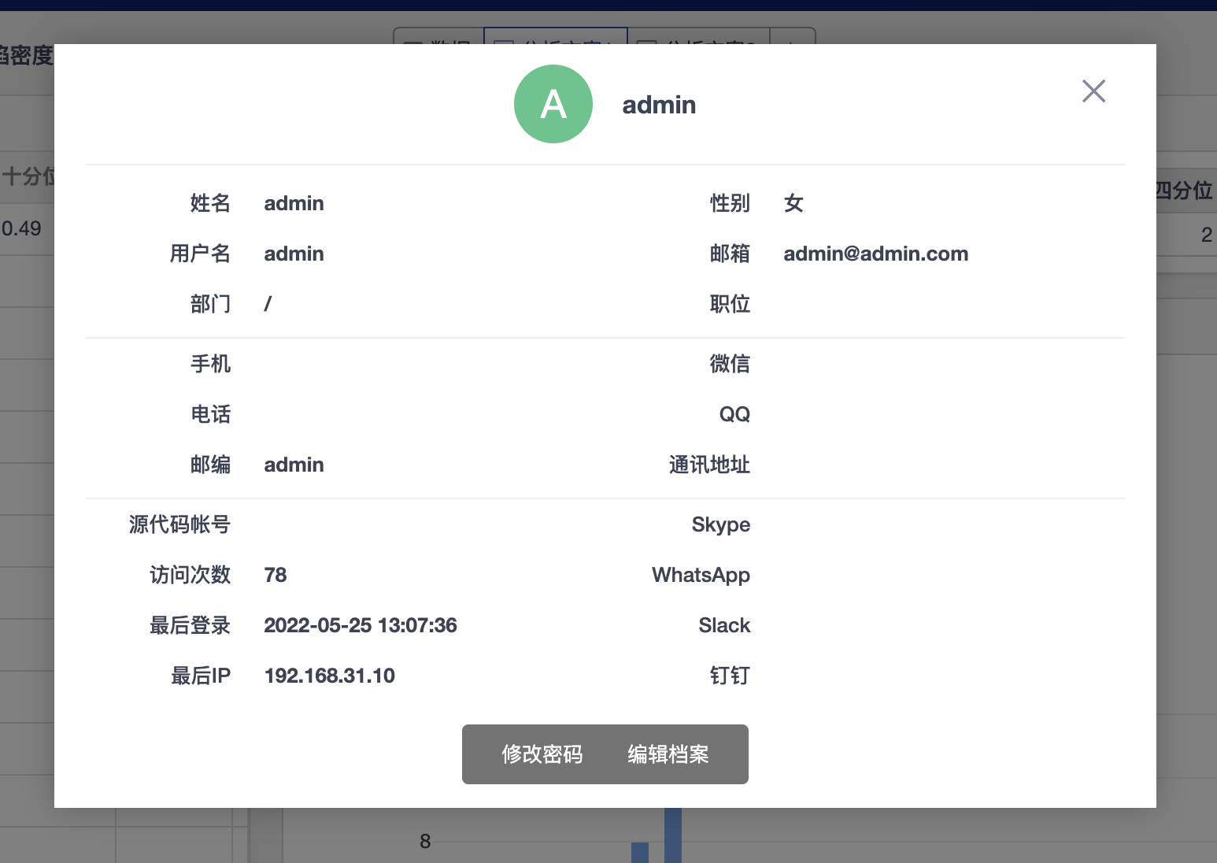Image resolution: width=1217 pixels, height=863 pixels.
Task: Click the 通讯地址 field label
Action: click(x=709, y=465)
